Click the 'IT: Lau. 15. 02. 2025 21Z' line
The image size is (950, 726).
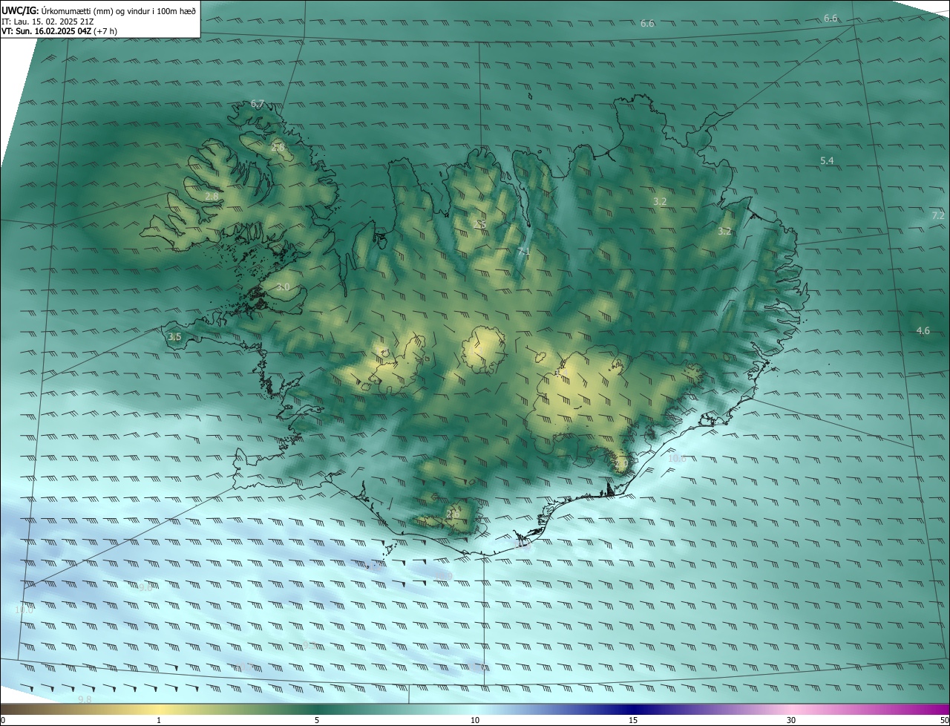coord(48,21)
